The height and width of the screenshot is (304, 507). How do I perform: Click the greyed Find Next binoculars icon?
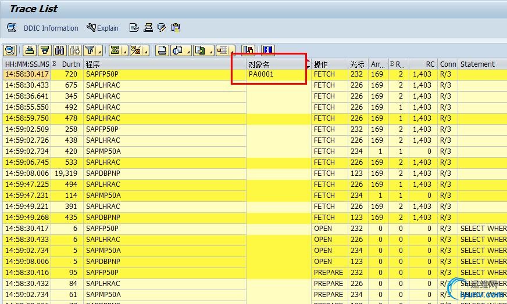coord(74,50)
